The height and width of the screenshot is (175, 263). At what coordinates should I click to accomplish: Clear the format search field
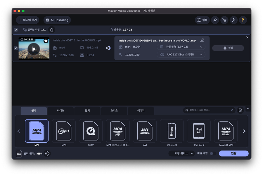pos(232,110)
